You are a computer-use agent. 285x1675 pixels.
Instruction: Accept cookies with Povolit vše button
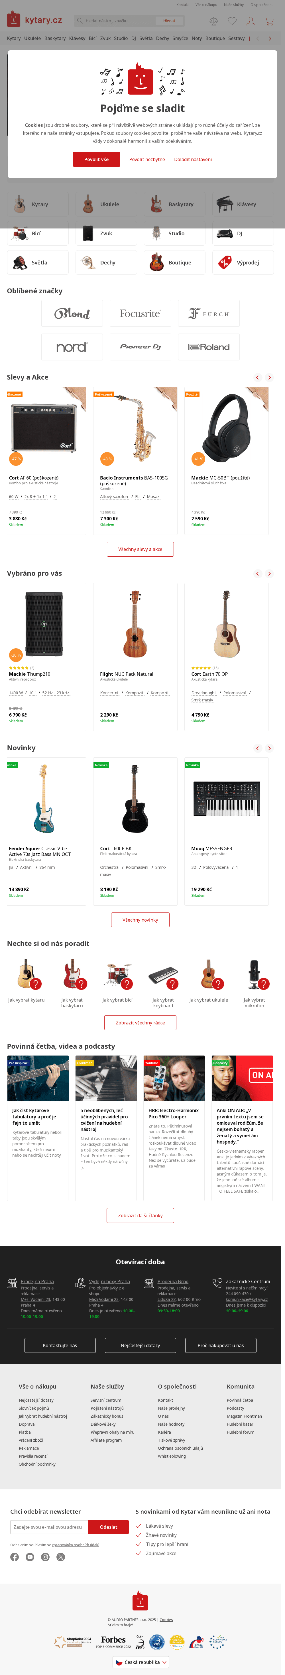96,159
